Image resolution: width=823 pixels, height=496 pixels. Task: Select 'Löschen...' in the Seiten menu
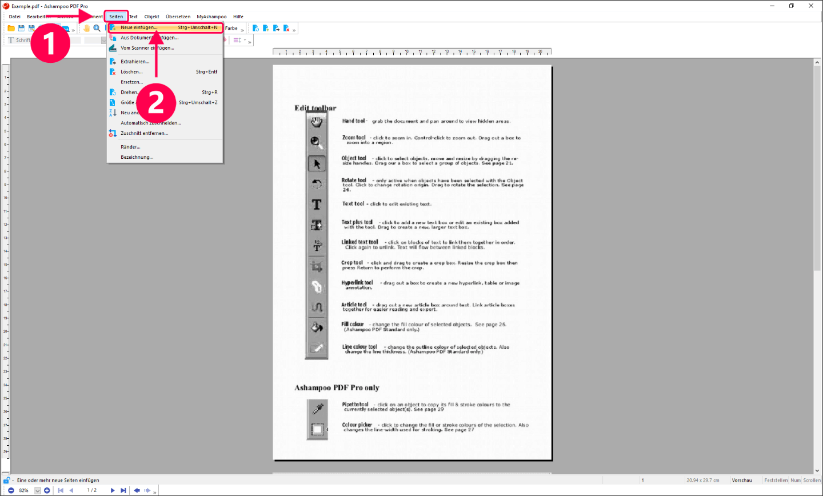pos(165,72)
